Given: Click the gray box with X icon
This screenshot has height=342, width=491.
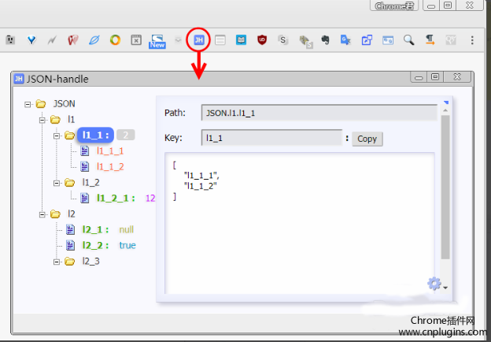Looking at the screenshot, I should pyautogui.click(x=136, y=40).
